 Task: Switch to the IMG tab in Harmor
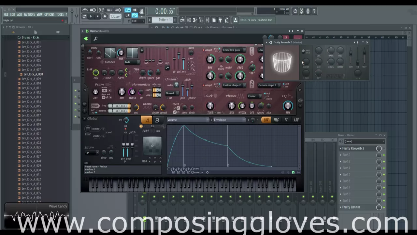tap(276, 120)
